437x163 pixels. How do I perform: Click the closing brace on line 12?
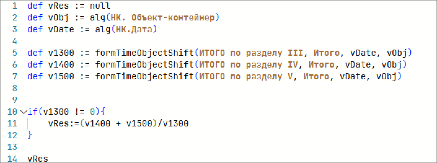coord(30,135)
